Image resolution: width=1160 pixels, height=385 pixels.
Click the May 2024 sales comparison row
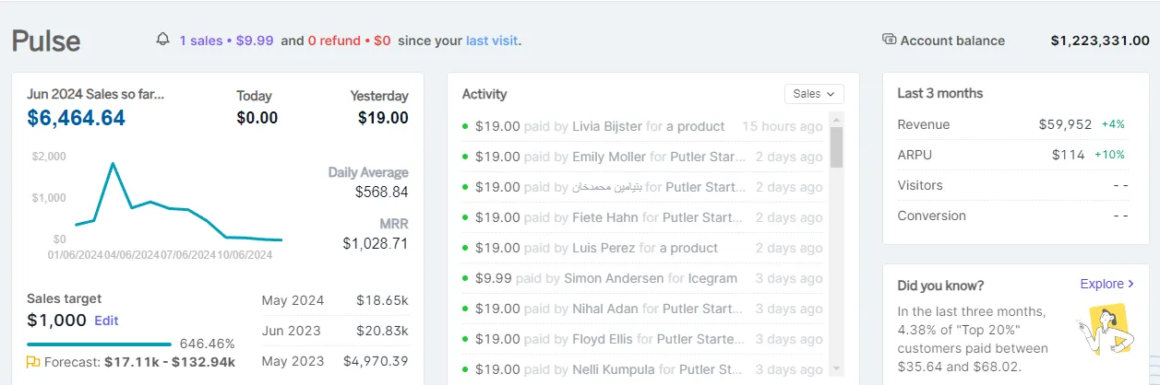point(335,300)
